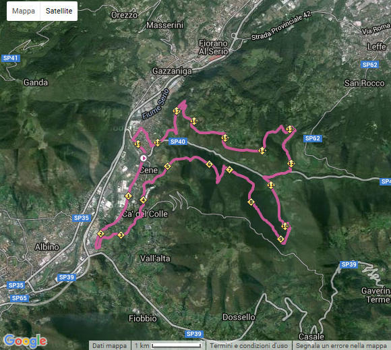The height and width of the screenshot is (350, 391).
Task: Click kilometer marker 11 on the route
Action: click(x=271, y=185)
